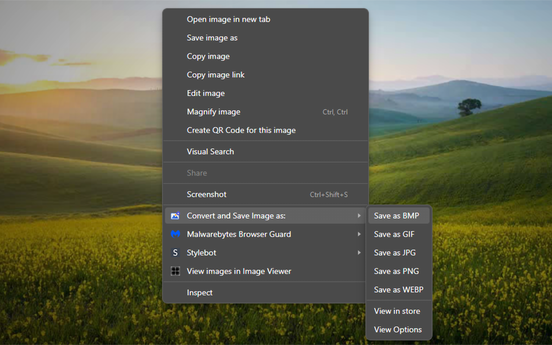Image resolution: width=552 pixels, height=345 pixels.
Task: Save the image as BMP
Action: (x=396, y=216)
